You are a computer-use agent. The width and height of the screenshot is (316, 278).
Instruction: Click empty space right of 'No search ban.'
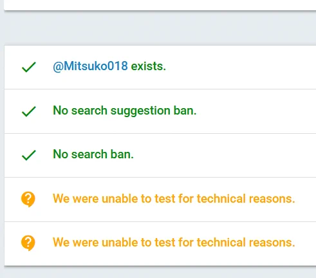pos(225,155)
